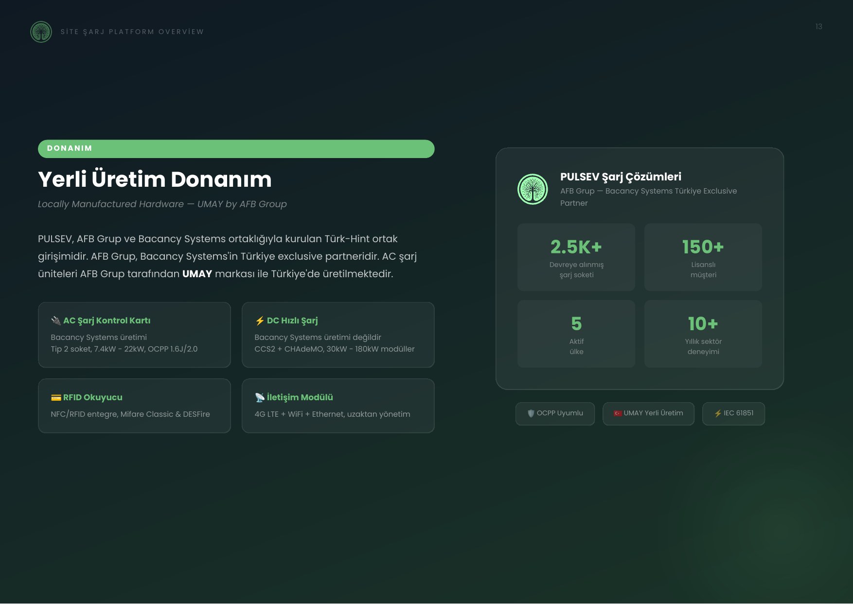Click the 10+ statistic value

coord(703,324)
